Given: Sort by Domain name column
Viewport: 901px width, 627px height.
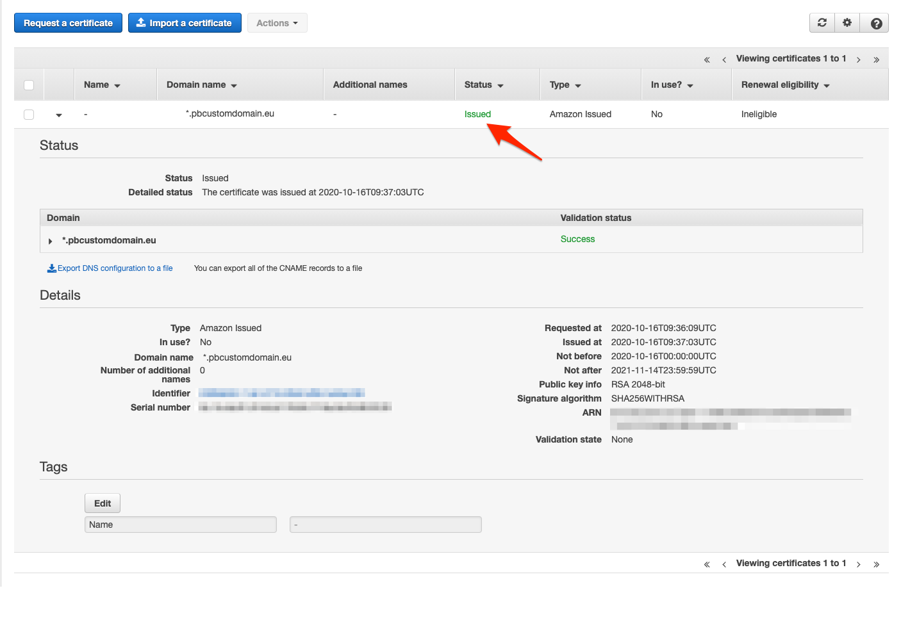Looking at the screenshot, I should pos(202,85).
